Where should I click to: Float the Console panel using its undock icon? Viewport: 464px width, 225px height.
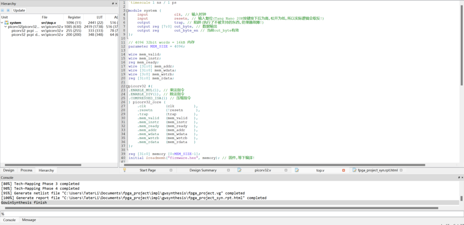(459, 177)
